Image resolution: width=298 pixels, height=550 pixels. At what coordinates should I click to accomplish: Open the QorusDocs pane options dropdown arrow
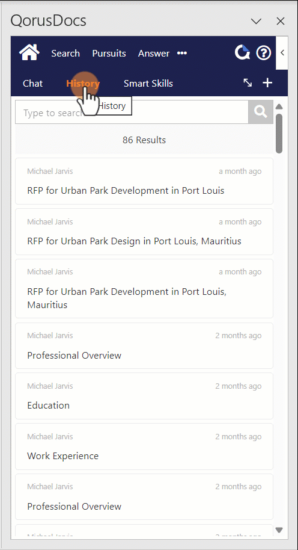click(257, 22)
